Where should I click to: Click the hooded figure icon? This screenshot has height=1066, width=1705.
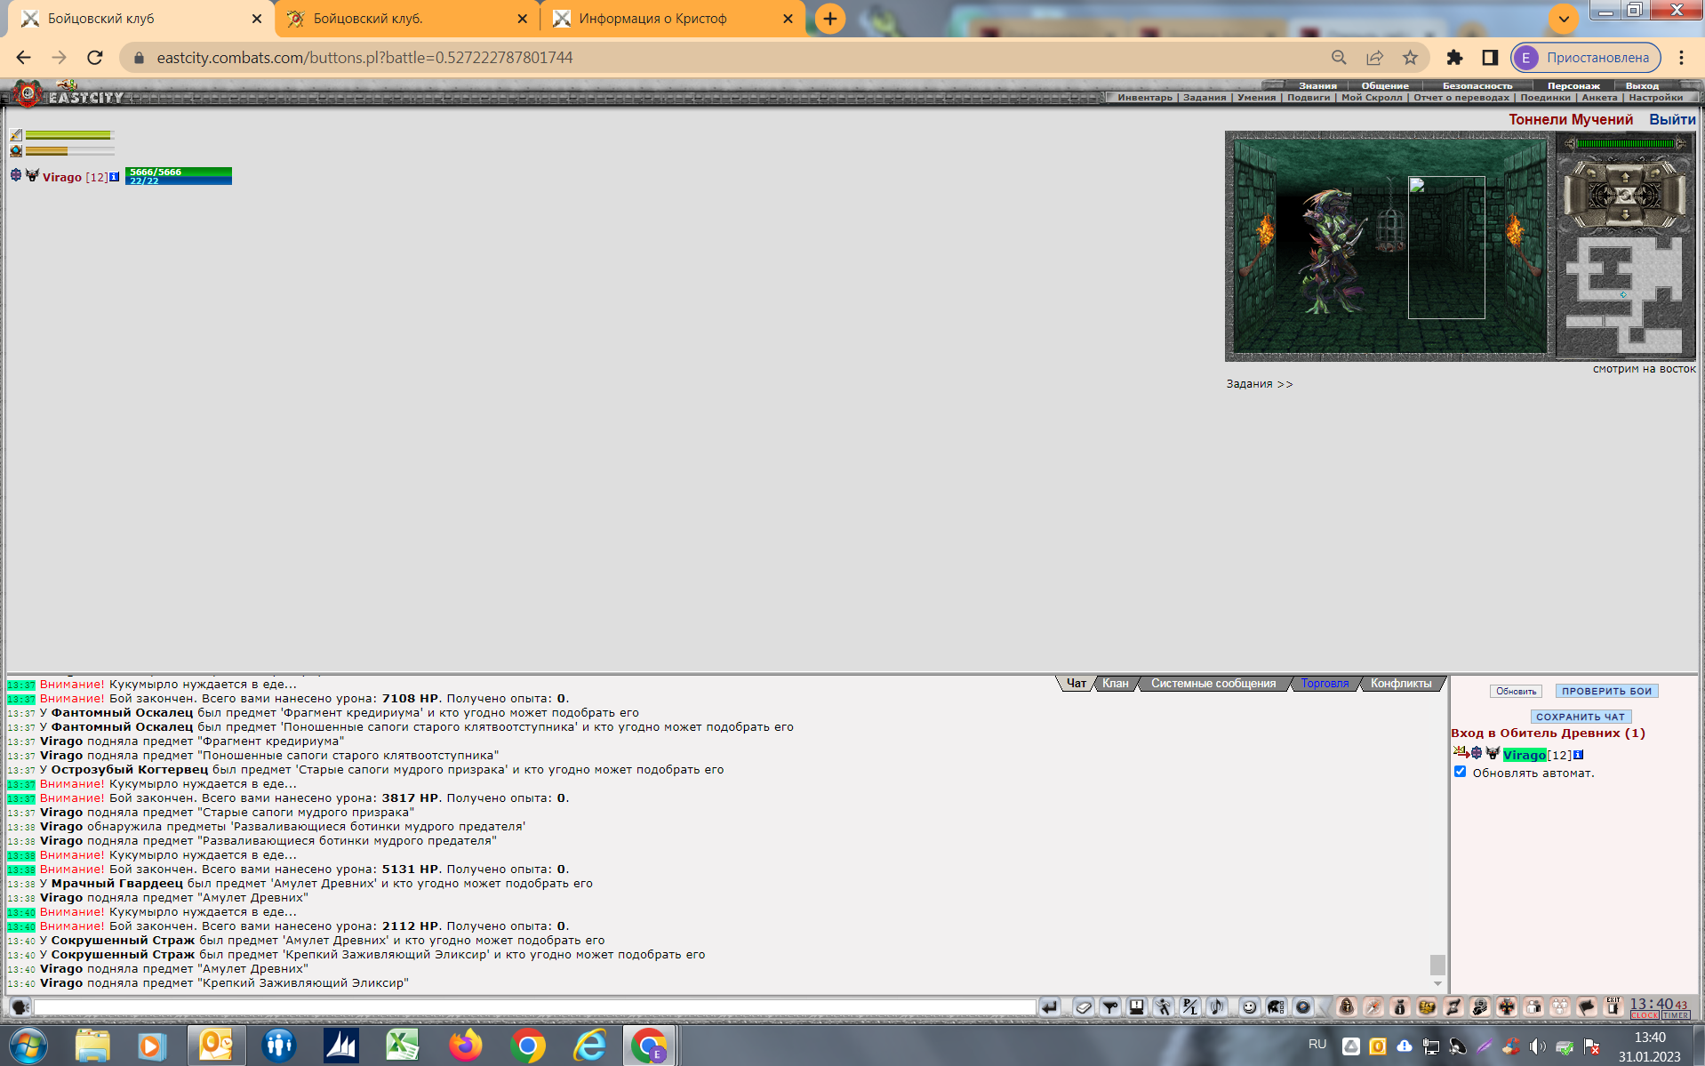(x=1347, y=1007)
